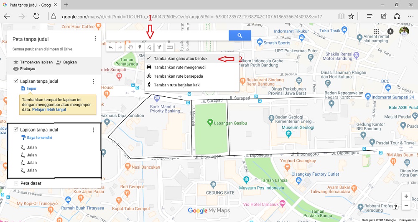Click the Bank Mandiri Priority Banking marker
Viewport: 418px width, 222px height.
pyautogui.click(x=157, y=98)
